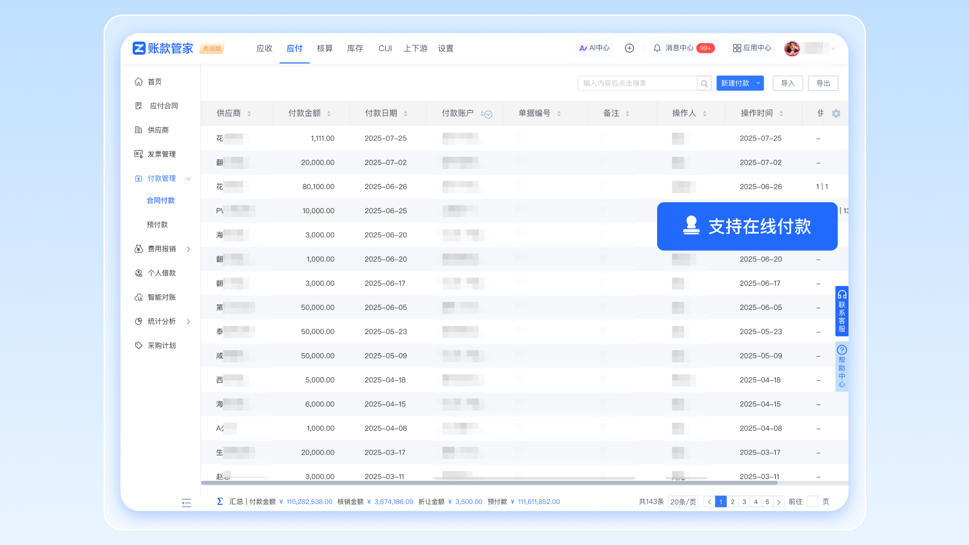The height and width of the screenshot is (545, 969).
Task: Open the 20条/页 page size dropdown
Action: pos(683,502)
